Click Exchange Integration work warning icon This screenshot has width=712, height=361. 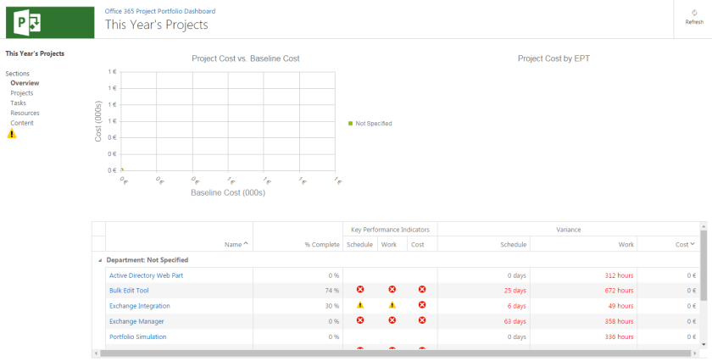[x=392, y=305]
